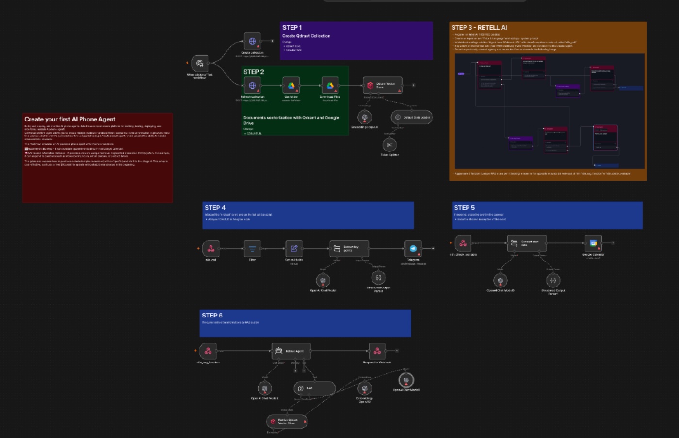Click the OpenAI Chat Model2 node
Viewport: 679px width, 438px height.
pos(265,389)
